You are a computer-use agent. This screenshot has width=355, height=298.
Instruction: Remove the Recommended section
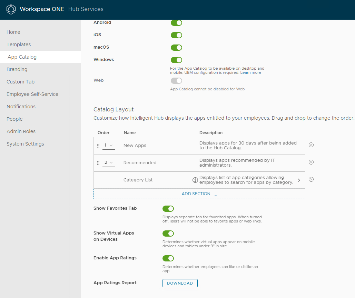pos(311,162)
